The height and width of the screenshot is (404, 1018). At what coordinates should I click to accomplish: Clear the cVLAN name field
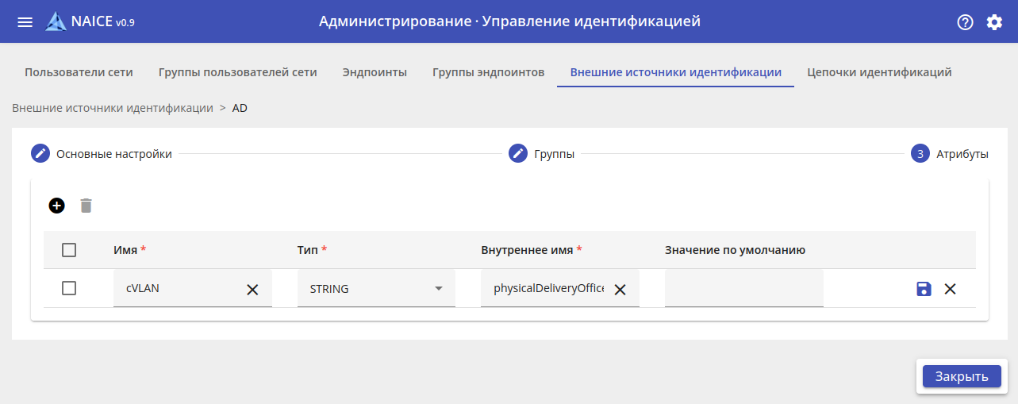[x=252, y=290]
